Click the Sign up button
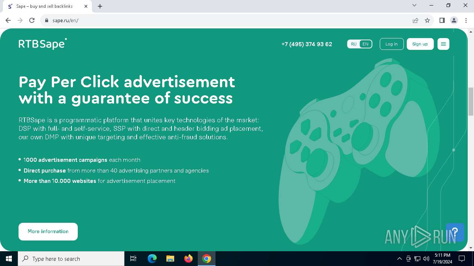 tap(420, 44)
